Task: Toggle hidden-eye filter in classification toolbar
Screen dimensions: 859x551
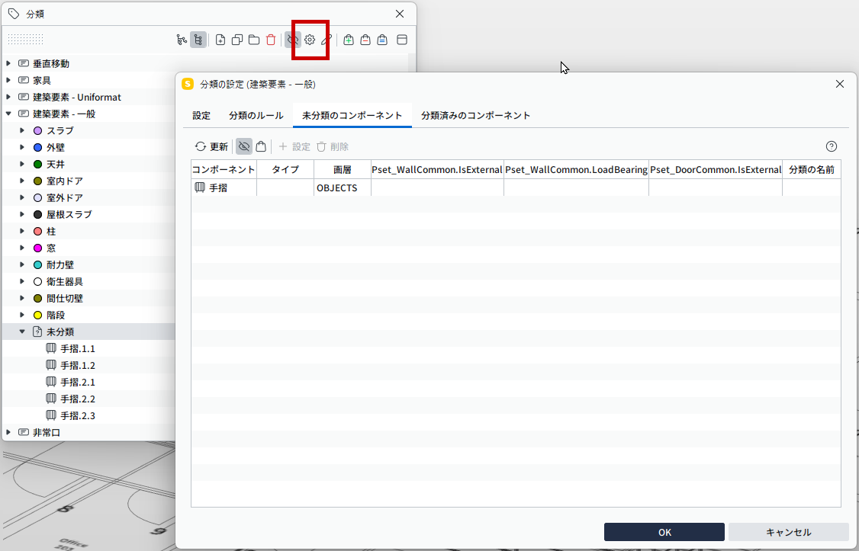Action: click(x=292, y=40)
